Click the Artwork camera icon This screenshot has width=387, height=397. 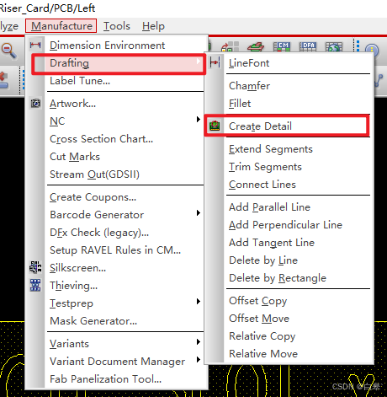pos(35,104)
